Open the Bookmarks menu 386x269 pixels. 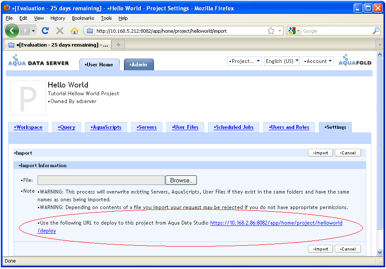coord(83,18)
